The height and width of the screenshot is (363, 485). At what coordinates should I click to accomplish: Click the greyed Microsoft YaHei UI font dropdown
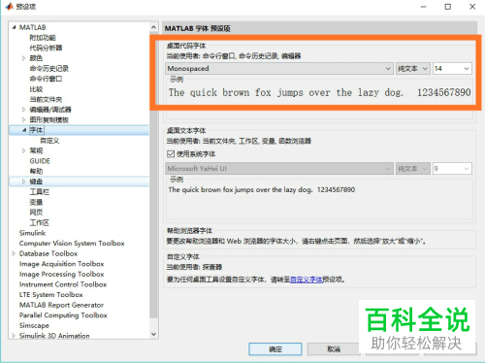[279, 169]
